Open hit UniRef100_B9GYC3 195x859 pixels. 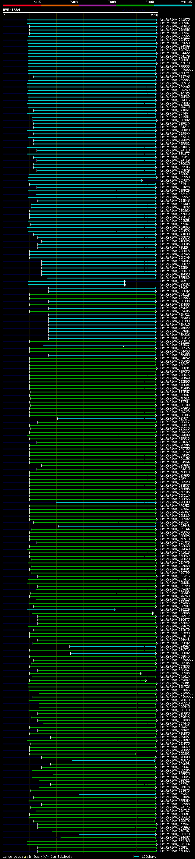tap(175, 50)
